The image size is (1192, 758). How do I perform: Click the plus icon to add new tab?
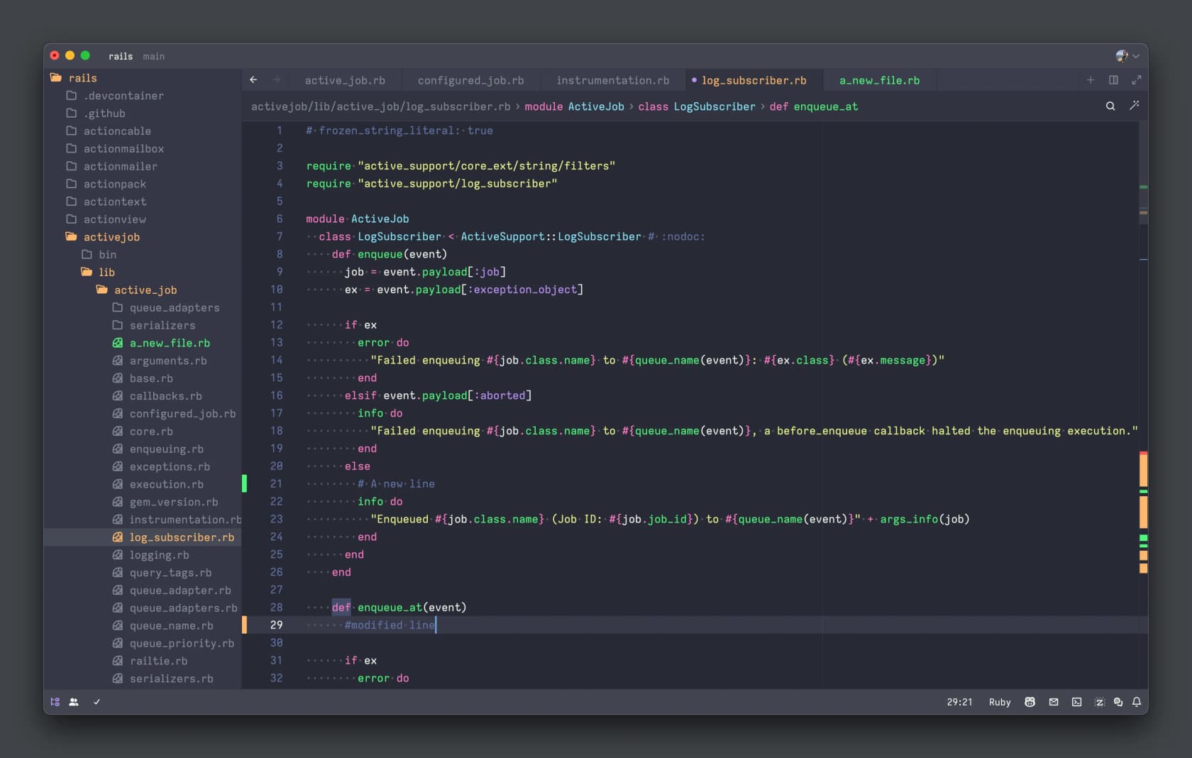[x=1091, y=80]
